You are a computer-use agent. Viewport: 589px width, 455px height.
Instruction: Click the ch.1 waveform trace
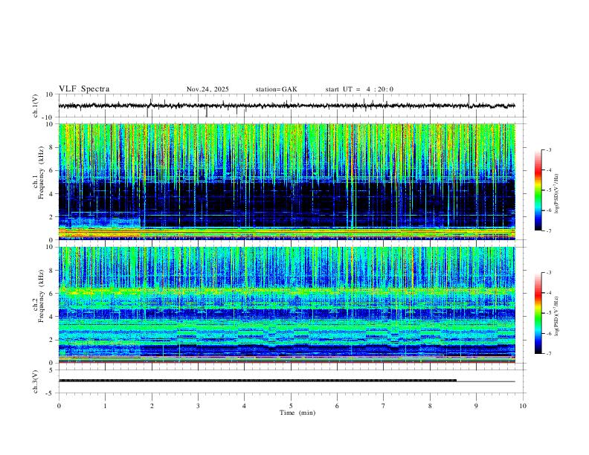click(x=286, y=106)
